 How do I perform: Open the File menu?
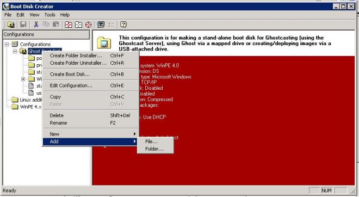click(8, 15)
